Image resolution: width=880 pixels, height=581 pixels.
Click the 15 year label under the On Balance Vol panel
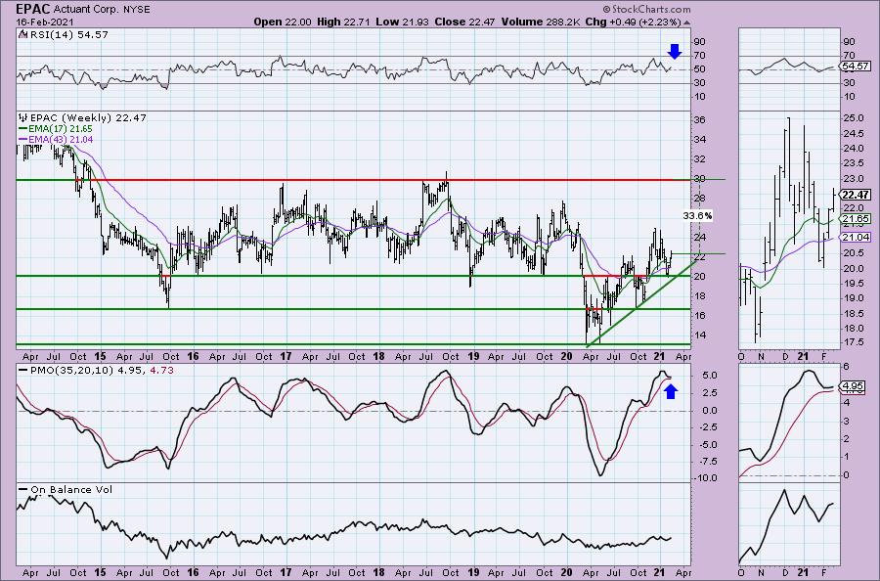pos(100,572)
